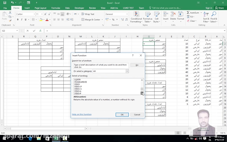Switch to the Page Layout tab
227x142 pixels.
[x=40, y=8]
